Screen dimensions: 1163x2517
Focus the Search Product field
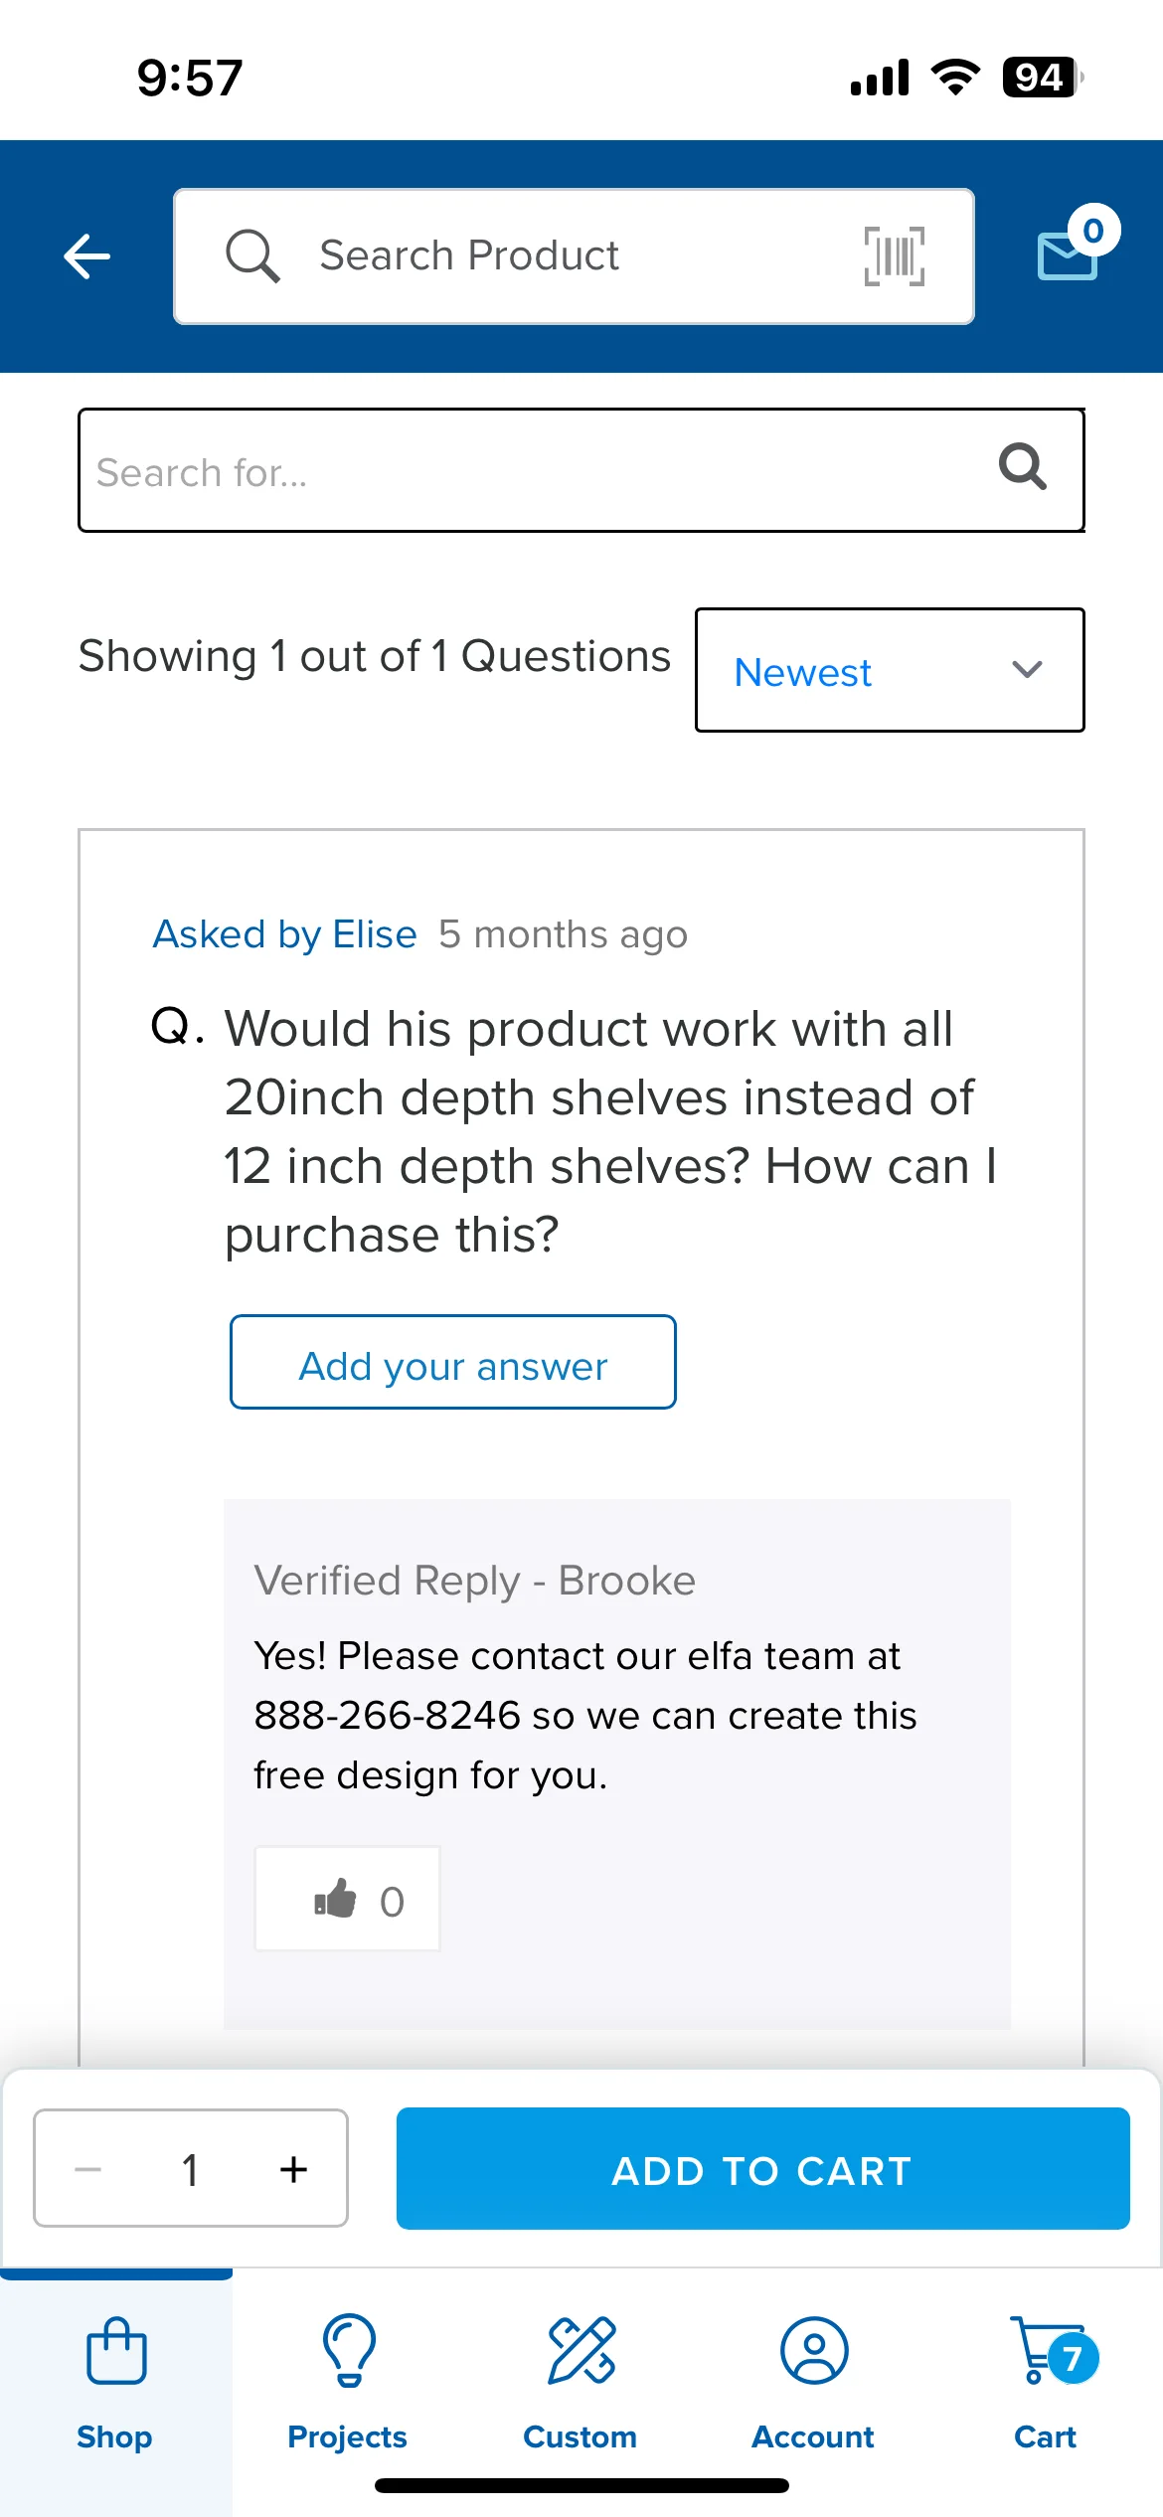(x=574, y=256)
